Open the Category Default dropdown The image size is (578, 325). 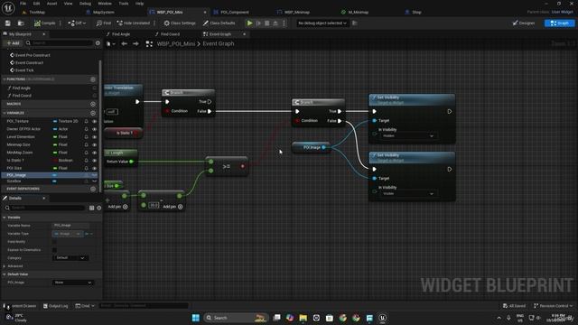point(70,258)
